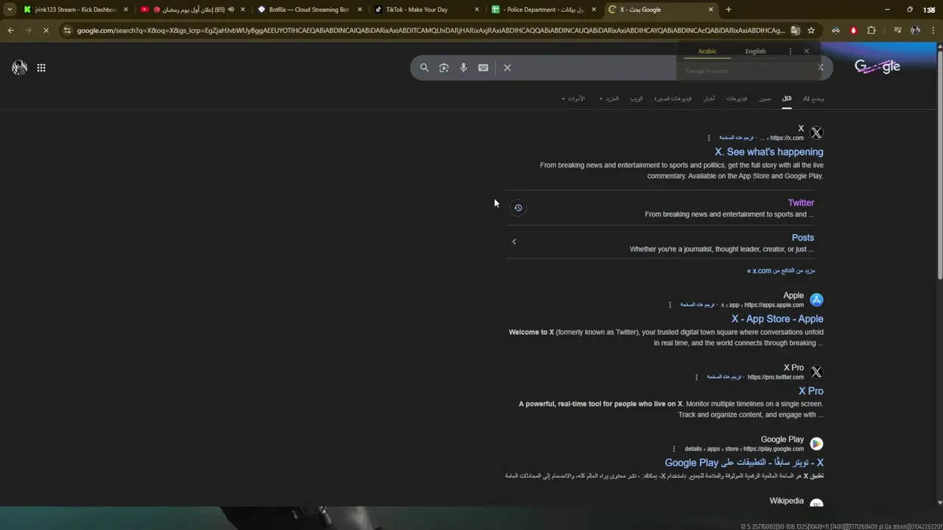Open وضع AI mode tab
The width and height of the screenshot is (943, 530).
tap(813, 99)
